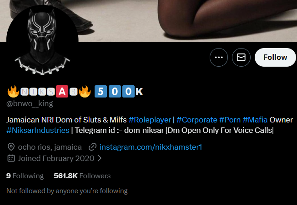Open the #Roleplayer hashtag

click(x=150, y=120)
